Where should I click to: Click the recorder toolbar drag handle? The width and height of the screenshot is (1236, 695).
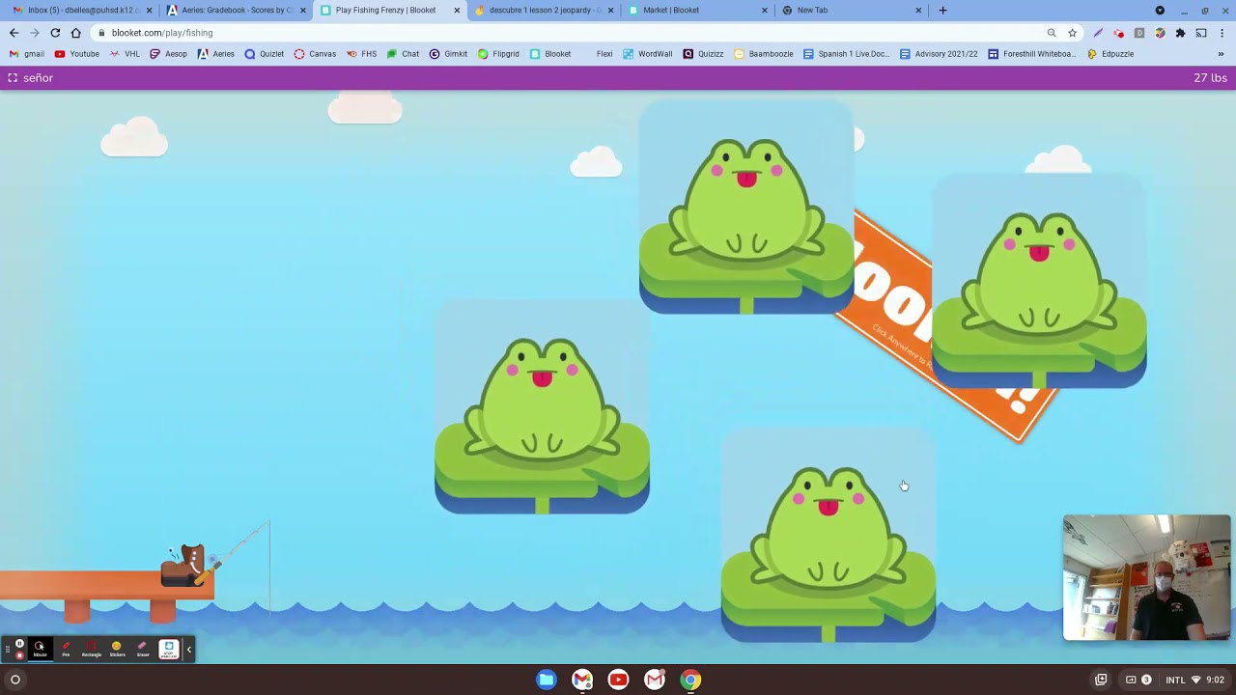8,650
